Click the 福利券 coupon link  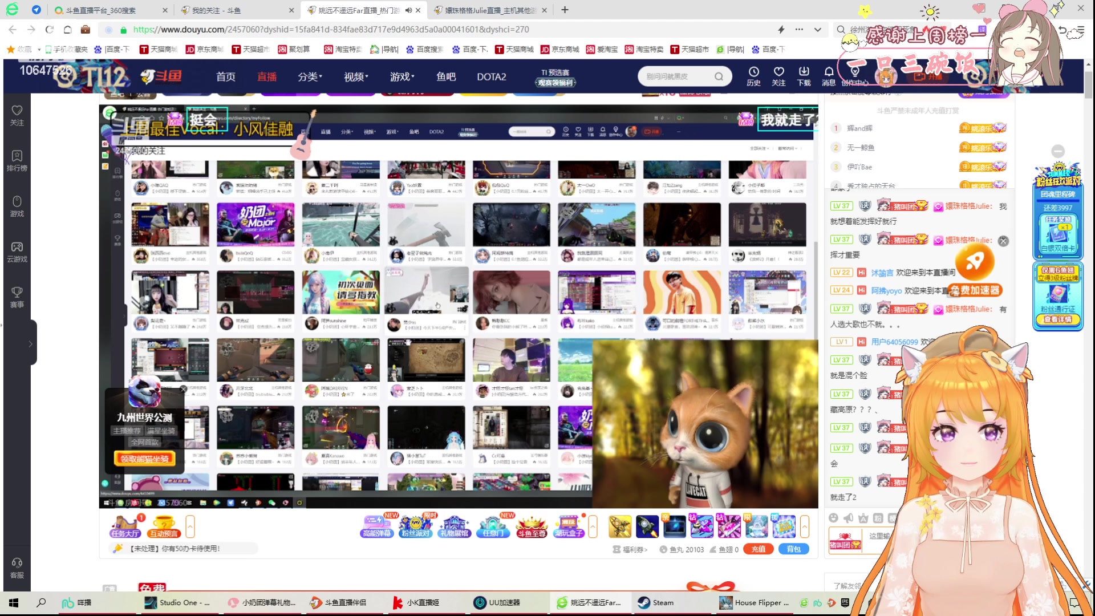[630, 549]
